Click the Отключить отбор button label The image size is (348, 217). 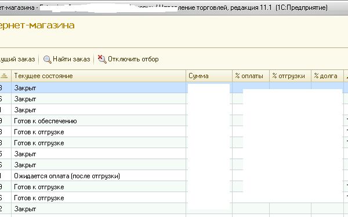[x=133, y=59]
